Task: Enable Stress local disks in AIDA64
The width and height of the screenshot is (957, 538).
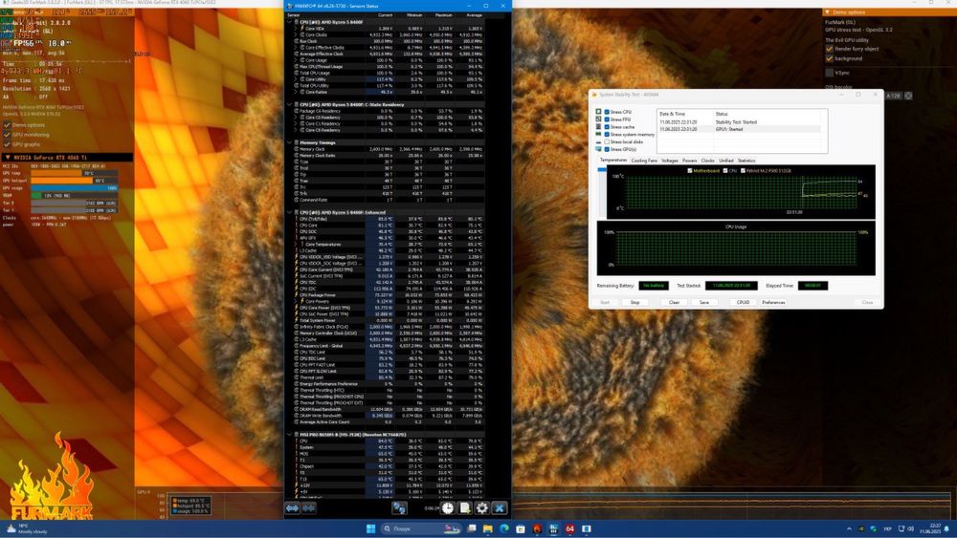Action: [607, 141]
